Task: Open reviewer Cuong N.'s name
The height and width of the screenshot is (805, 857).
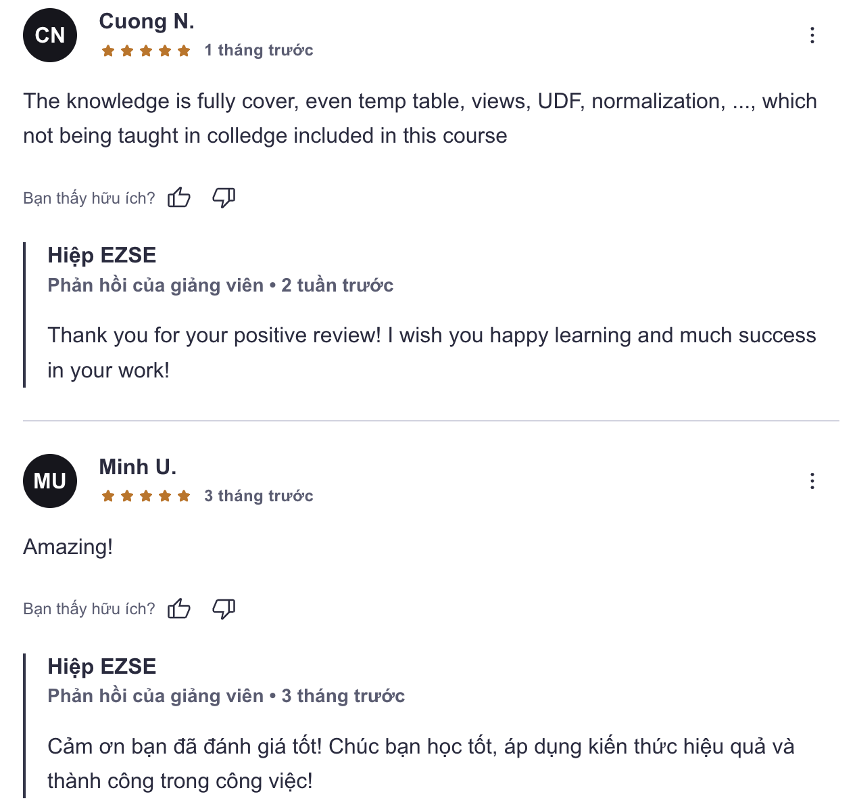Action: [x=147, y=22]
